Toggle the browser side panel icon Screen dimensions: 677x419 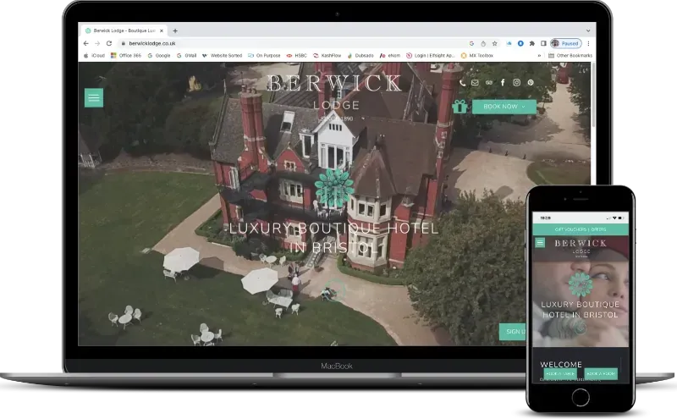click(x=543, y=43)
